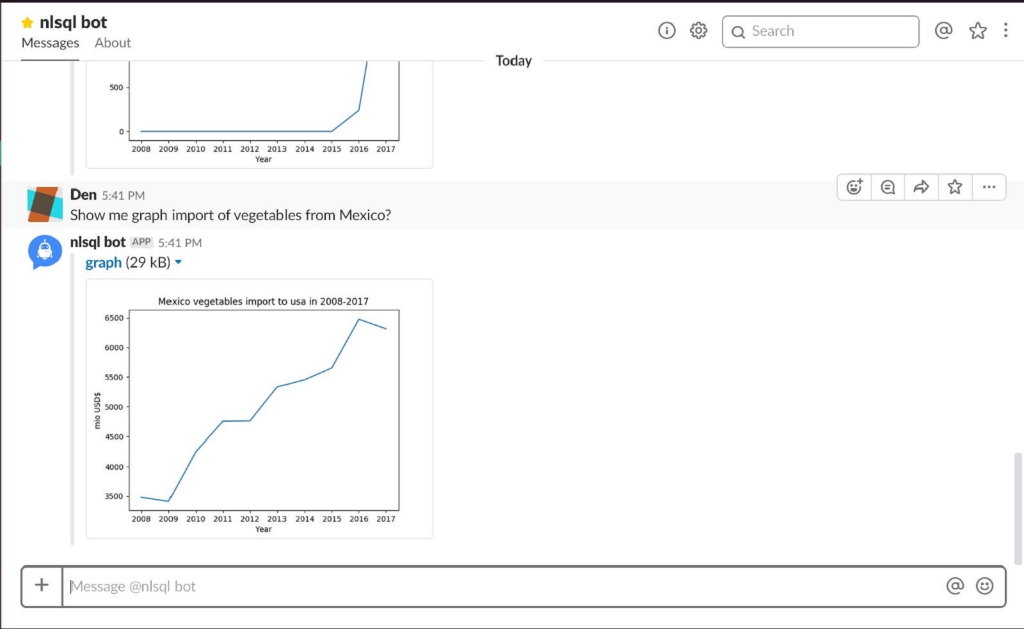Image resolution: width=1024 pixels, height=640 pixels.
Task: Insert mention using composer at-sign
Action: pos(955,586)
